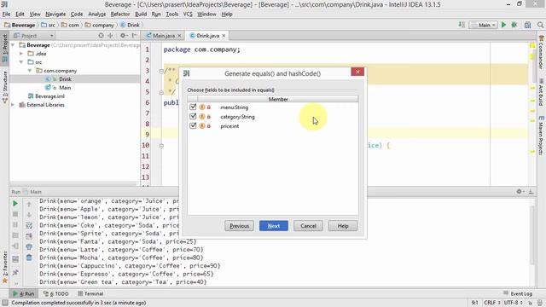Move down the stack trace in the Run panel
Viewport: 546px width, 307px height.
[29, 215]
